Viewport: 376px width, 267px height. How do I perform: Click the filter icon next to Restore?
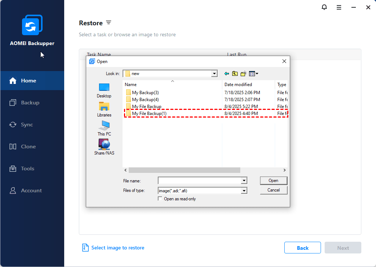(109, 22)
